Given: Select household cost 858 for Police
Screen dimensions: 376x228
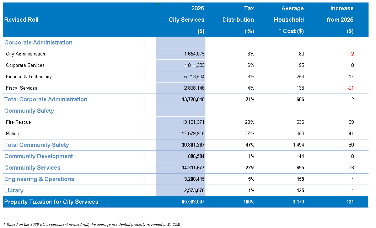Looking at the screenshot, I should pos(300,134).
